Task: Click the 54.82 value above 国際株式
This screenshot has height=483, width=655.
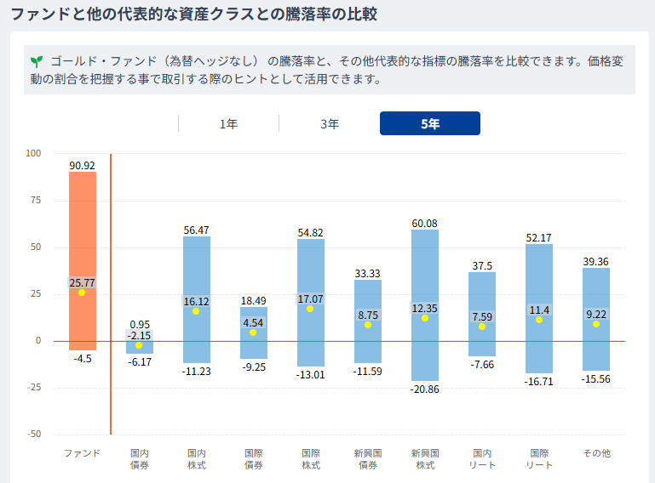Action: 310,233
